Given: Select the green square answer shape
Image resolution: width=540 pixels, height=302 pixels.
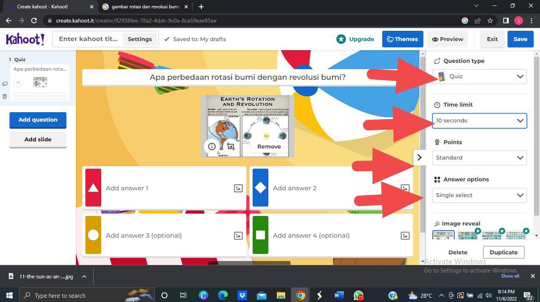Looking at the screenshot, I should tap(260, 235).
